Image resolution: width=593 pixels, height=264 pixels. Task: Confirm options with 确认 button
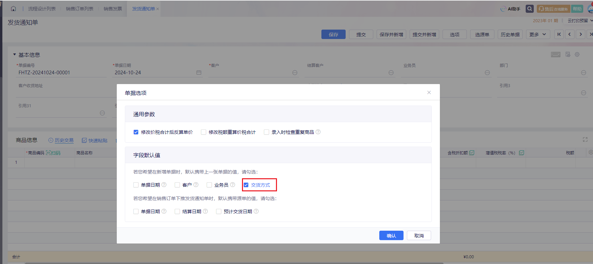(x=391, y=236)
